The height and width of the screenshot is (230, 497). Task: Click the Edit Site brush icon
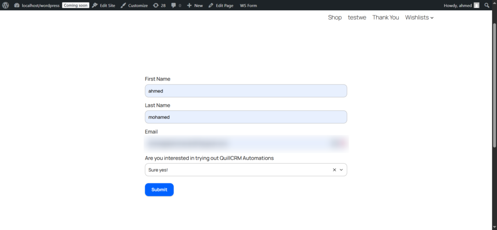[x=95, y=5]
